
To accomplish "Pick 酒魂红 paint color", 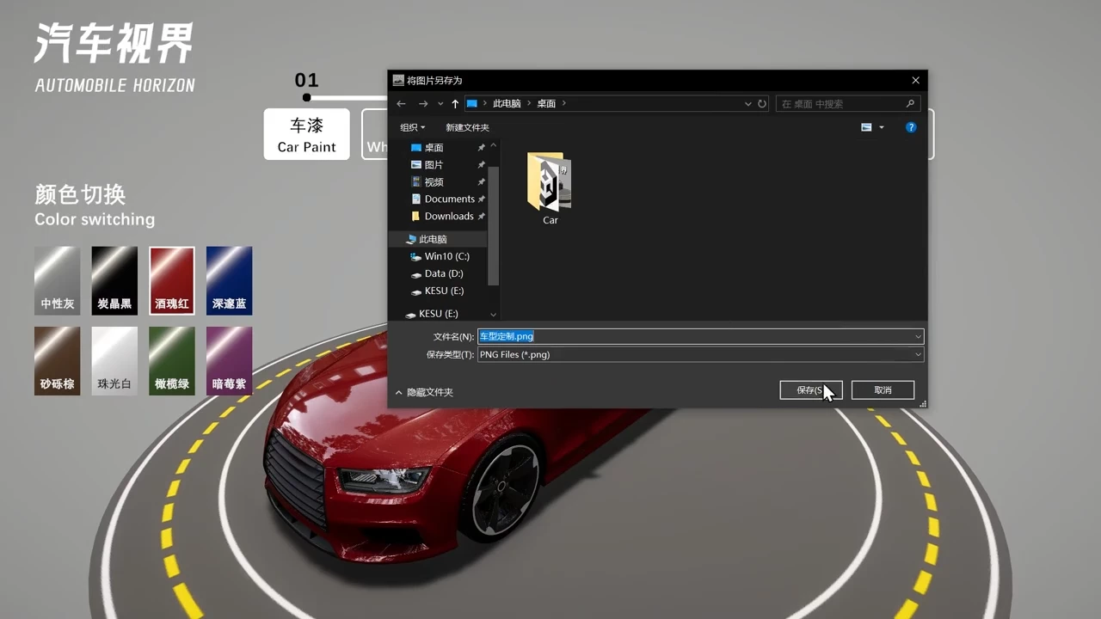I will 172,280.
